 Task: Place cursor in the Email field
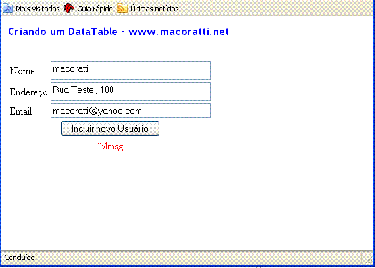(130, 111)
